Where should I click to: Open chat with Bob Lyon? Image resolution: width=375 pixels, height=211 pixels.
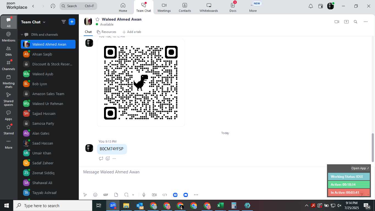48,84
